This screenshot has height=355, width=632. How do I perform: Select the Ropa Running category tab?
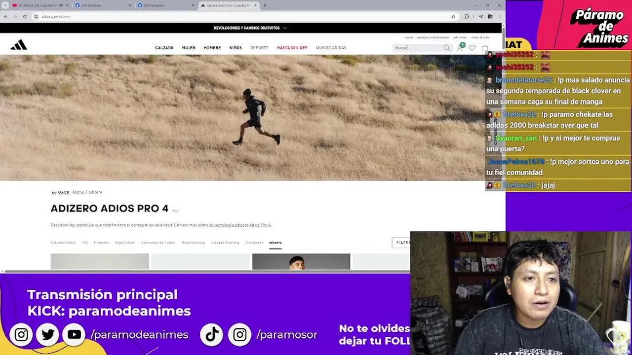(193, 243)
